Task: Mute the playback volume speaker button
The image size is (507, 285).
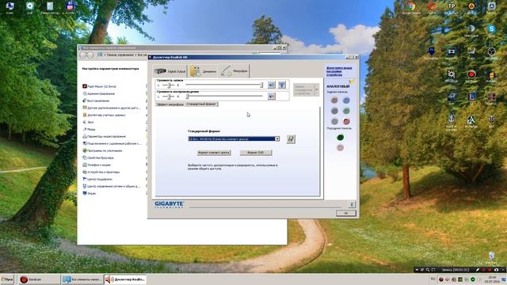Action: [271, 96]
